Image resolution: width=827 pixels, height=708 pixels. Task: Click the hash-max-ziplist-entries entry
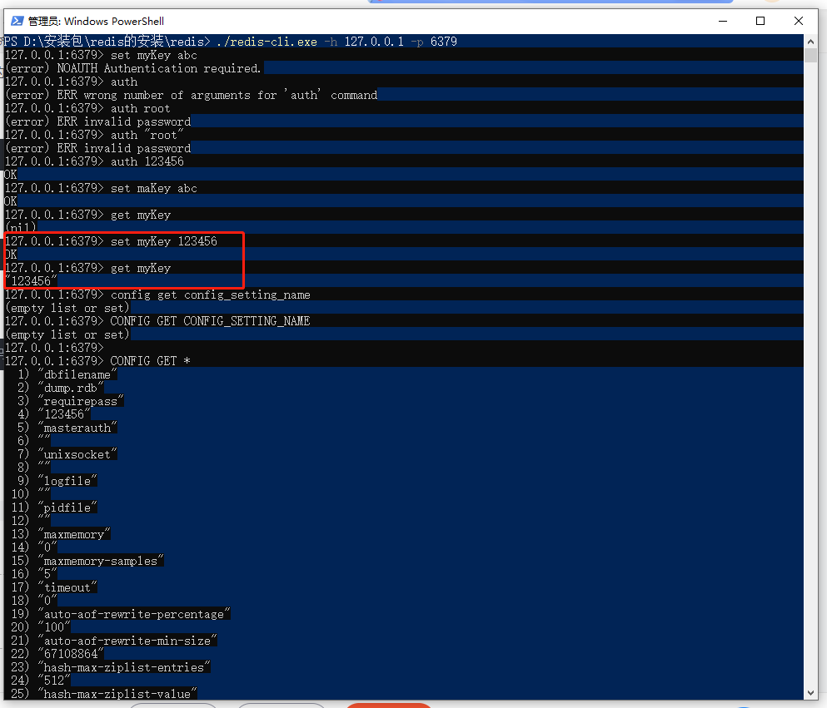(x=122, y=666)
